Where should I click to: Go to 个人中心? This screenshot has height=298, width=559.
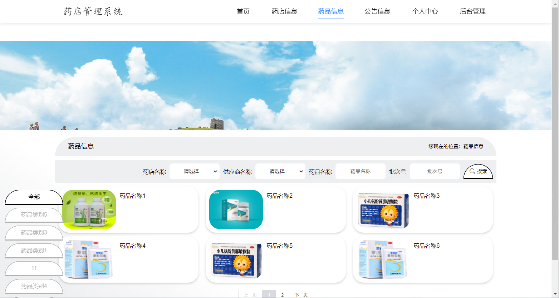425,11
